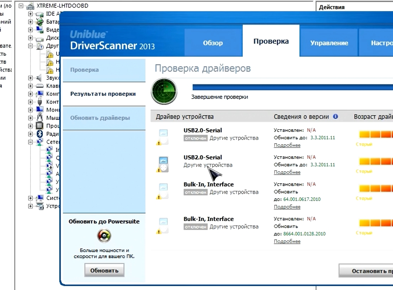This screenshot has height=290, width=393.
Task: Expand the Батареи node in Device Manager
Action: (x=30, y=22)
